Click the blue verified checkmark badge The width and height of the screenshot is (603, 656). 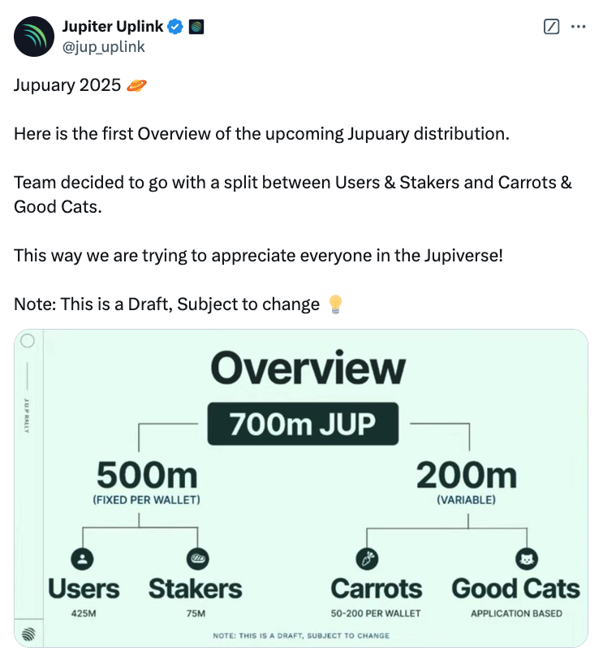tap(174, 27)
